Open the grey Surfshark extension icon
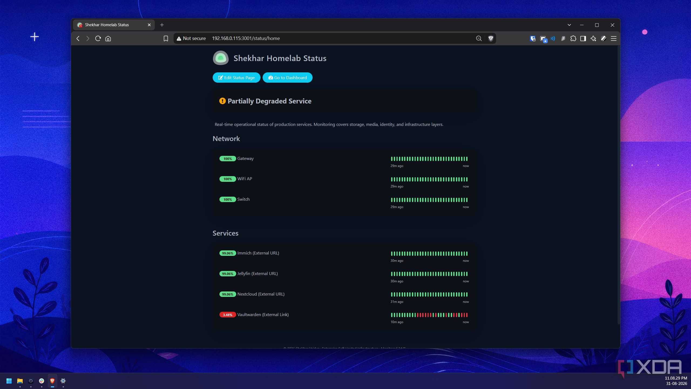691x389 pixels. coord(563,38)
